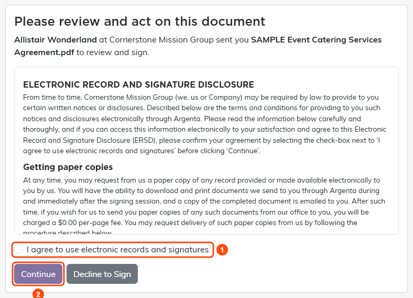Click the purple Continue button
The width and height of the screenshot is (413, 298).
coord(38,274)
